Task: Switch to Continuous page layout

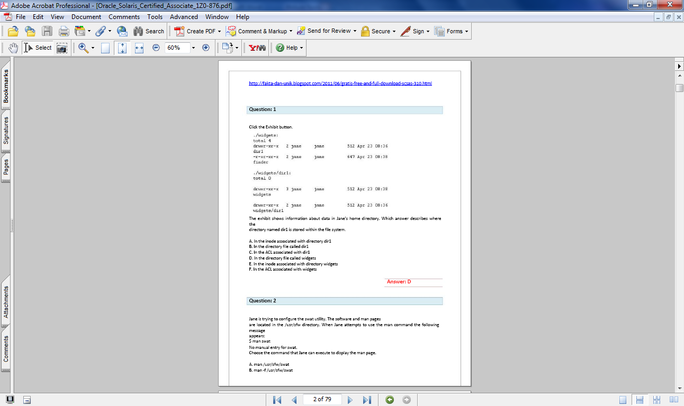Action: click(x=640, y=400)
